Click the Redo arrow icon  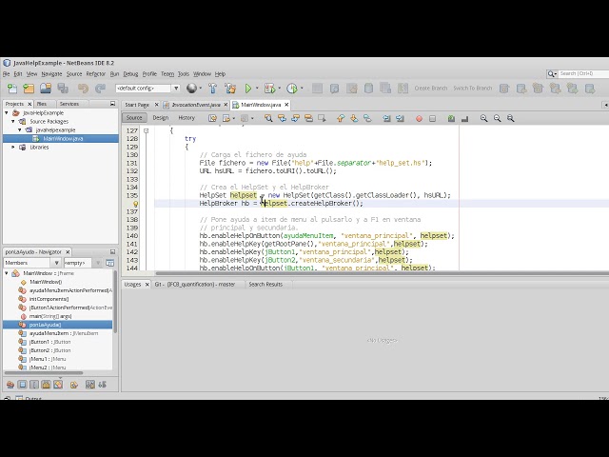(100, 89)
